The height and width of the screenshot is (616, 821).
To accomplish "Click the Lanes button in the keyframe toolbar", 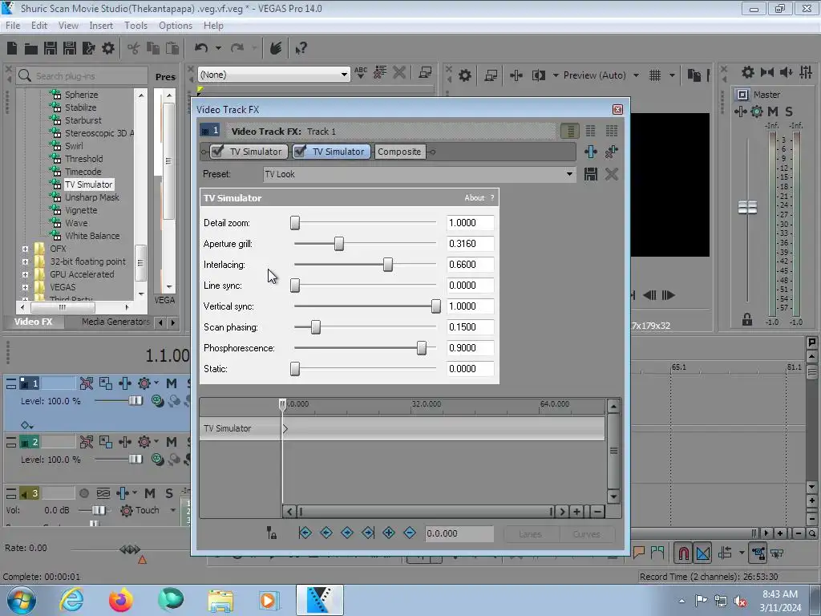I will [x=531, y=533].
